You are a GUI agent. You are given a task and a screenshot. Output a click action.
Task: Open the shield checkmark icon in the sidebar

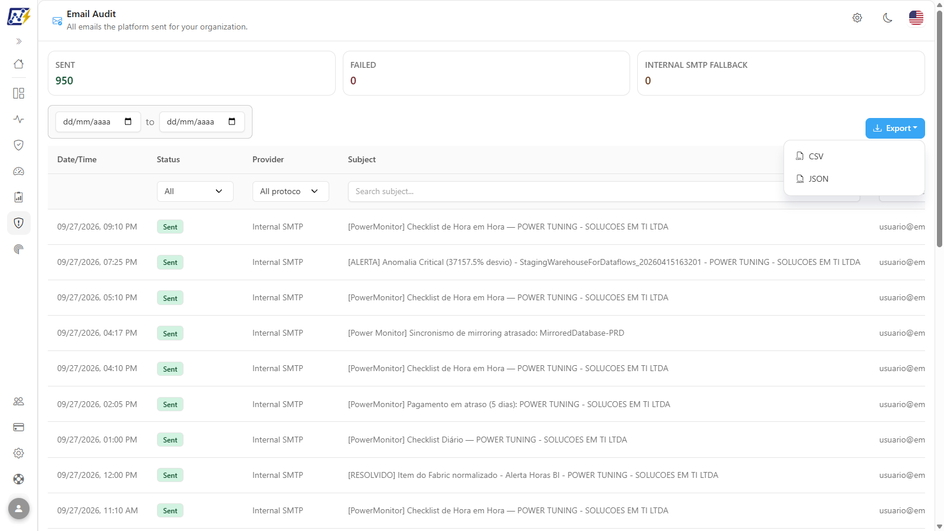(19, 145)
